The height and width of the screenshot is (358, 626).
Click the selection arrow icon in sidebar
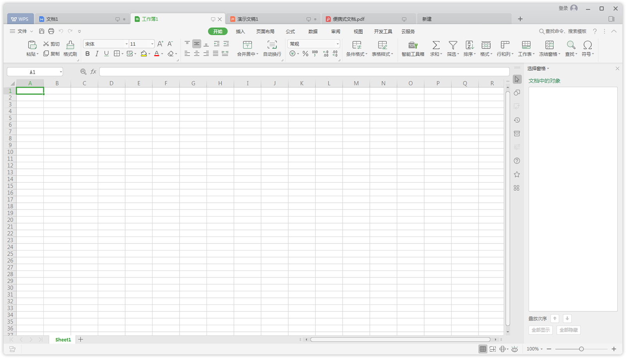(x=517, y=79)
